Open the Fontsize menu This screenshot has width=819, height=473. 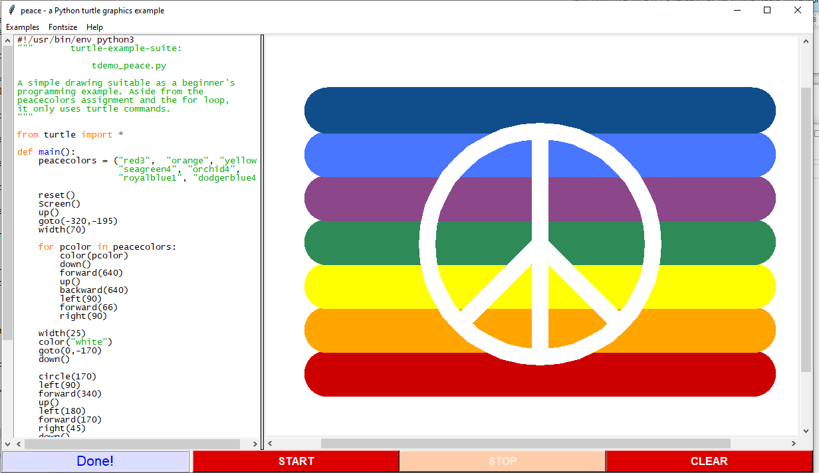62,27
